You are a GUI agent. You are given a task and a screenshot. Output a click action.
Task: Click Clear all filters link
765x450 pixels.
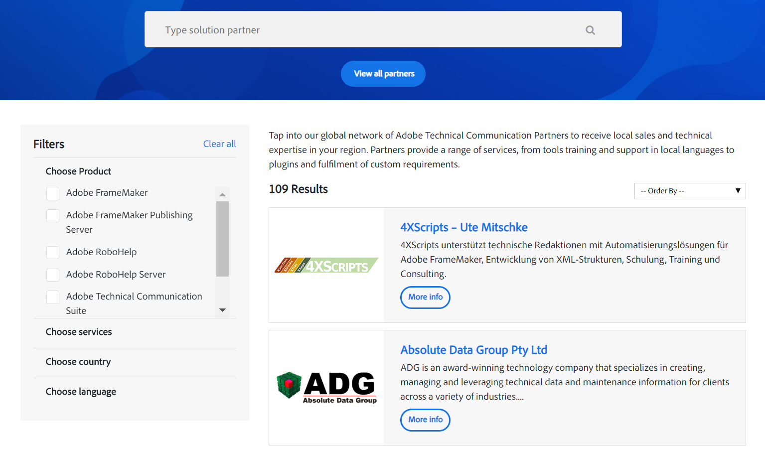(x=219, y=144)
